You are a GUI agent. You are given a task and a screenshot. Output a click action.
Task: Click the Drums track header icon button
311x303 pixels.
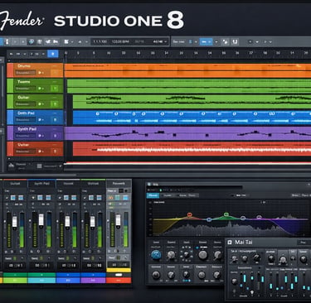55,73
